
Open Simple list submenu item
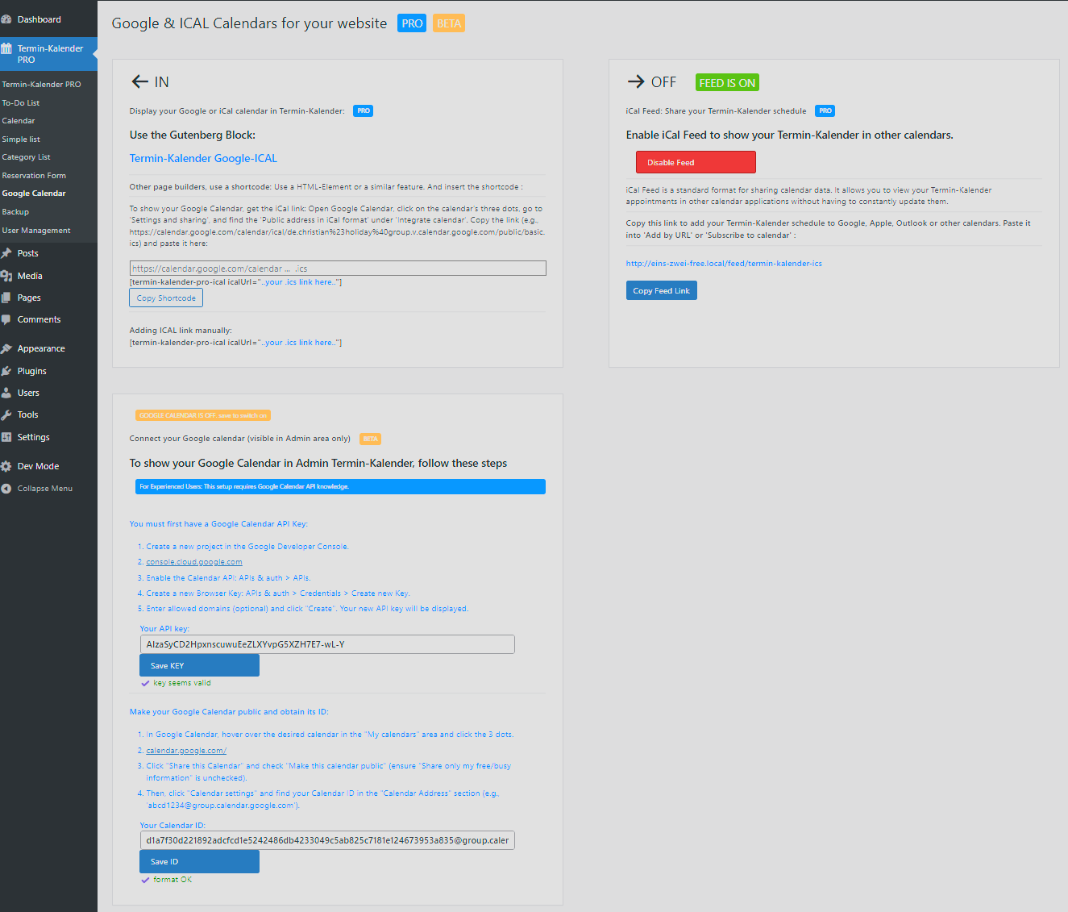pyautogui.click(x=21, y=139)
